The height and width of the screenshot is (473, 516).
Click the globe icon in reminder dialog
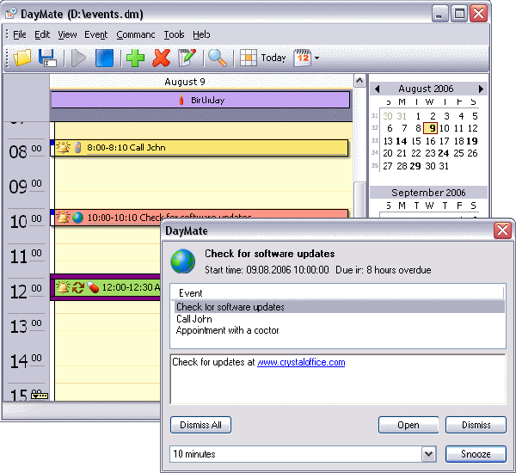(182, 261)
